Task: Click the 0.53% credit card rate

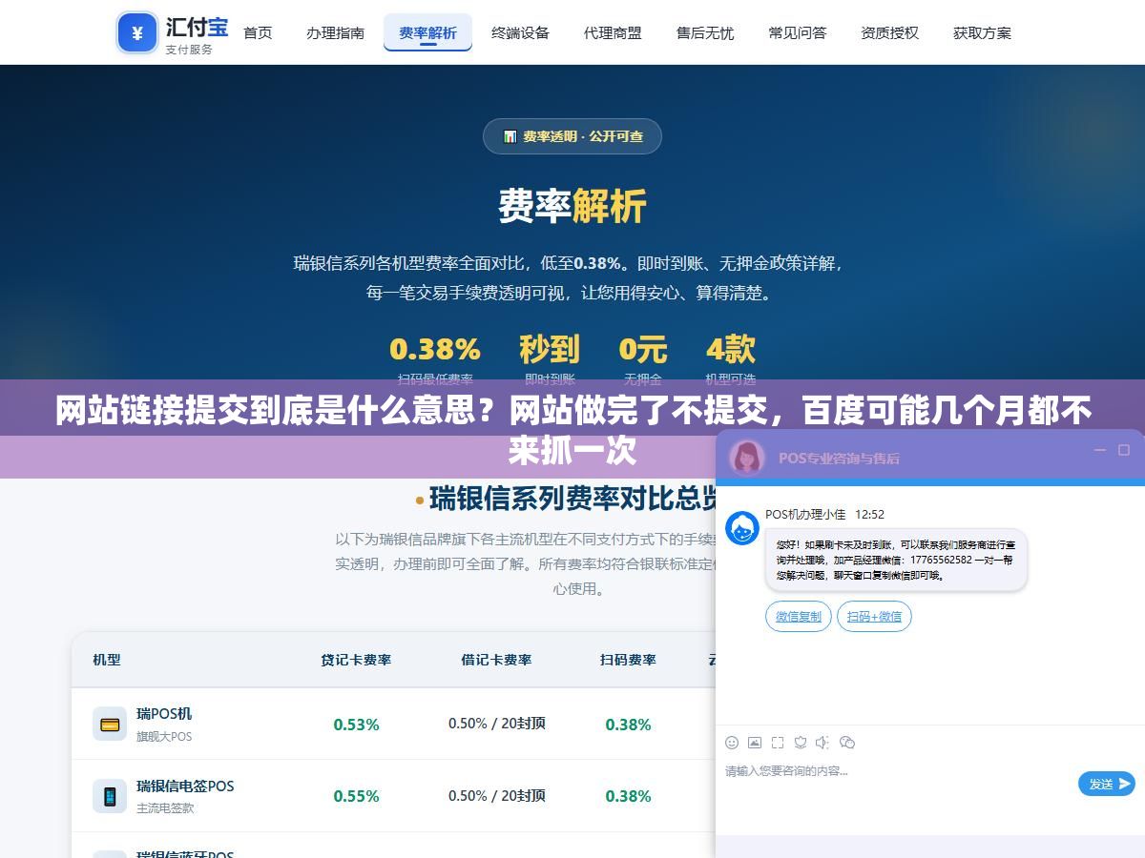Action: [356, 725]
